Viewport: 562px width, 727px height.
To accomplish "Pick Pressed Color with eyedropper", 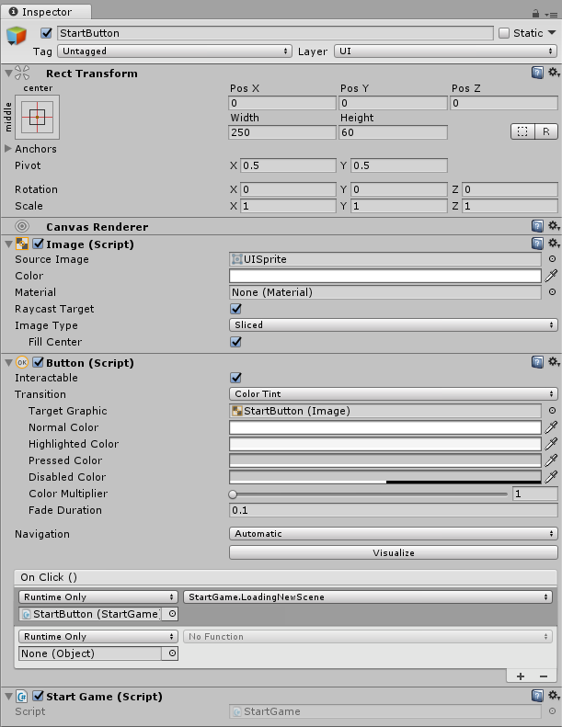I will tap(551, 460).
